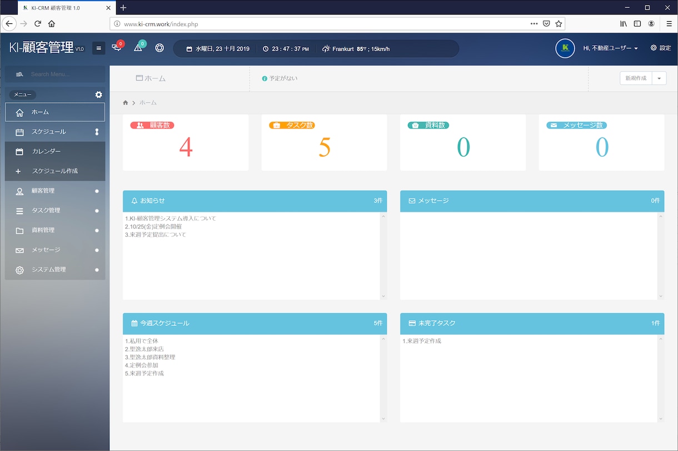Click the 顧客数 people badge icon
This screenshot has width=678, height=451.
coord(141,126)
